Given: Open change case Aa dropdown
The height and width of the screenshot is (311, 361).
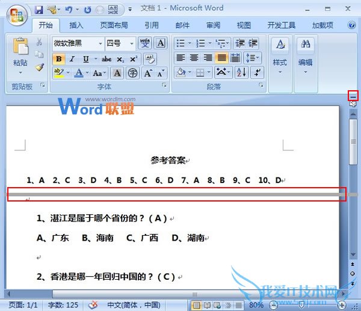Looking at the screenshot, I should click(x=100, y=73).
